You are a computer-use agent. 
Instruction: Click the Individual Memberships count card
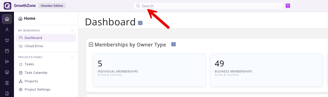150,70
